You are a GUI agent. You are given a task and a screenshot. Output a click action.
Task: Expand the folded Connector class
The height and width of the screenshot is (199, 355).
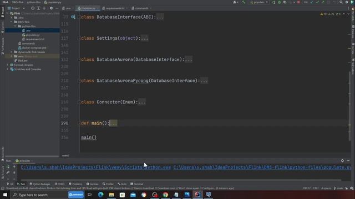click(x=142, y=102)
